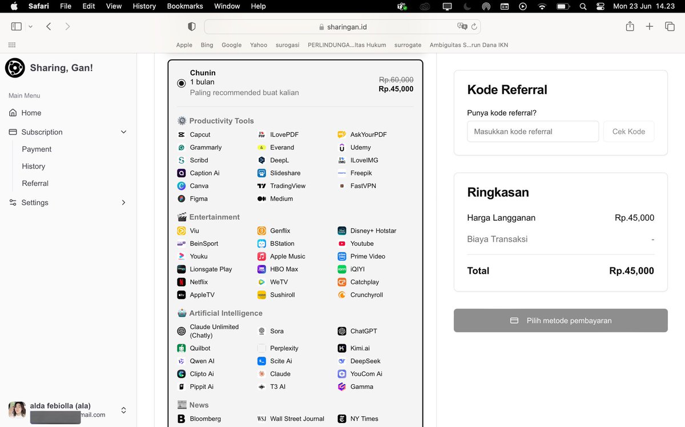685x427 pixels.
Task: Expand the Settings sidebar menu chevron
Action: coord(123,202)
